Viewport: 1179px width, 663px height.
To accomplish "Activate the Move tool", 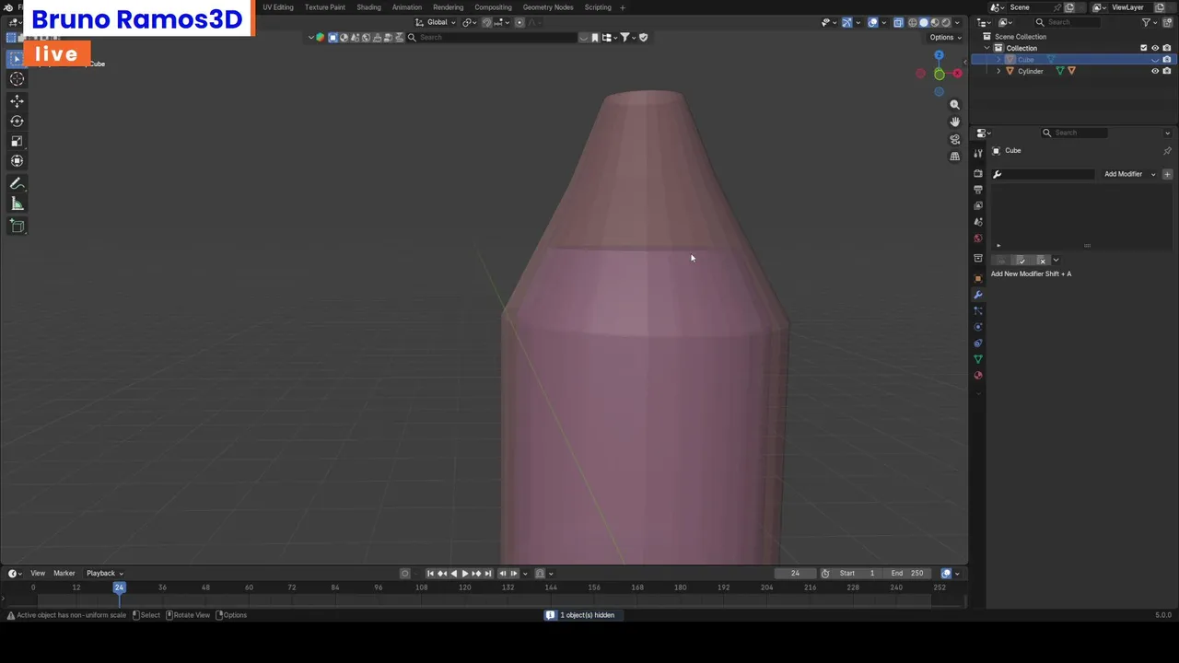I will point(17,101).
